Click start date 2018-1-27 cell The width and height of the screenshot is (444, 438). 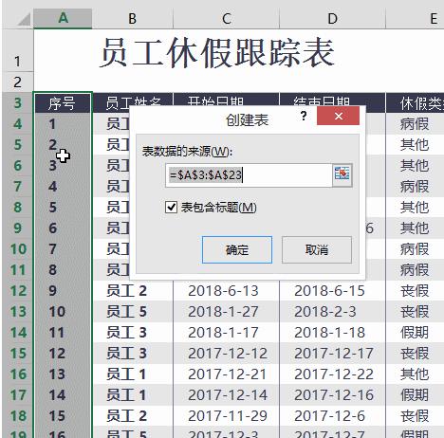click(x=227, y=312)
